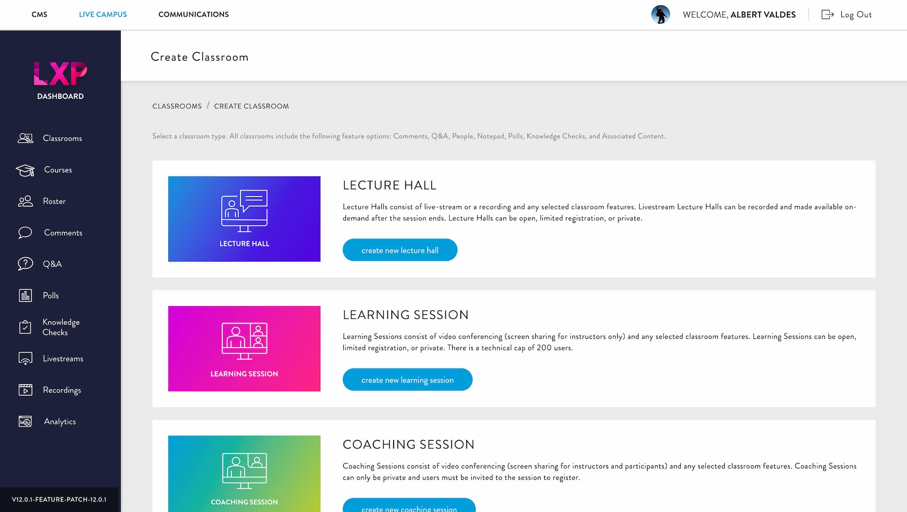Switch to the CMS tab
Image resolution: width=907 pixels, height=512 pixels.
(x=39, y=14)
